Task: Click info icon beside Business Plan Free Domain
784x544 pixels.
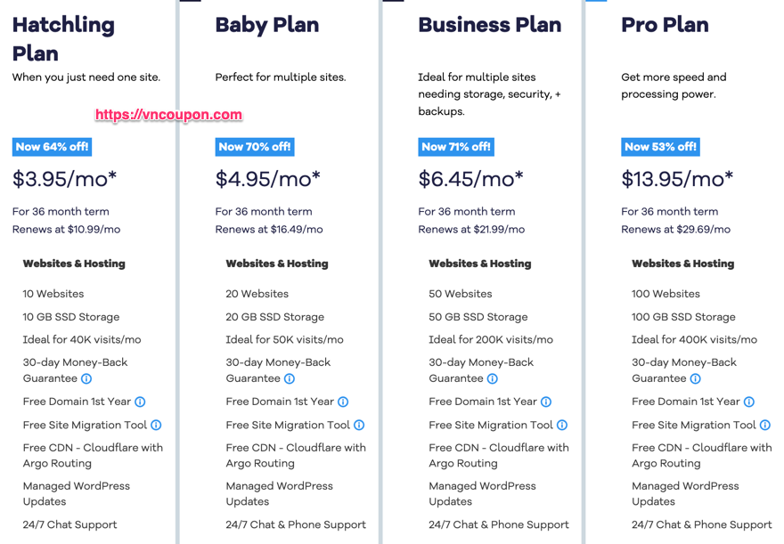Action: click(x=546, y=402)
